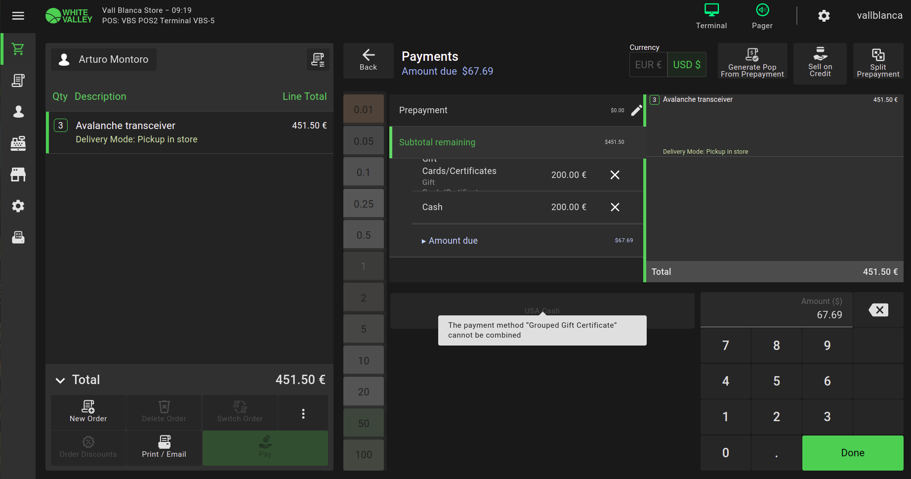Viewport: 911px width, 479px height.
Task: Open the three-dot more options menu
Action: click(x=303, y=413)
